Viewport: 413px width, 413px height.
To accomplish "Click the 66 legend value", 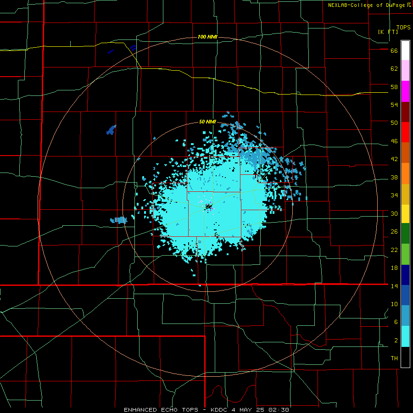I will click(394, 51).
